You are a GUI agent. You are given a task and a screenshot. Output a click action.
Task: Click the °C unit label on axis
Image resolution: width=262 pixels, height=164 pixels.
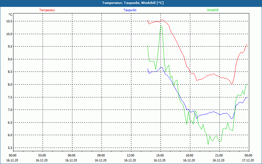[10, 15]
